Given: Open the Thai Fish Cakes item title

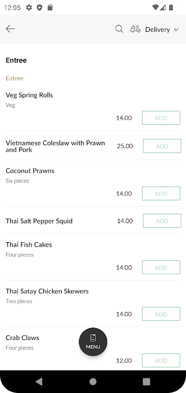Looking at the screenshot, I should [x=29, y=245].
